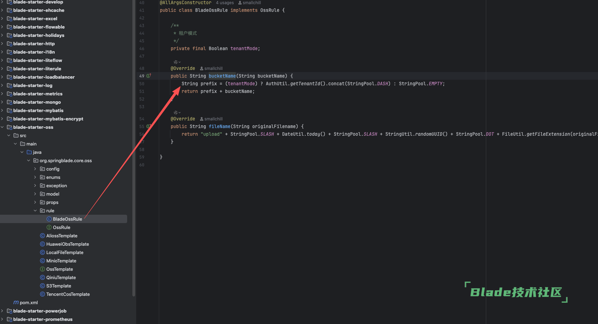The height and width of the screenshot is (324, 598).
Task: Collapse the blade-starter-oss module node
Action: [x=2, y=127]
